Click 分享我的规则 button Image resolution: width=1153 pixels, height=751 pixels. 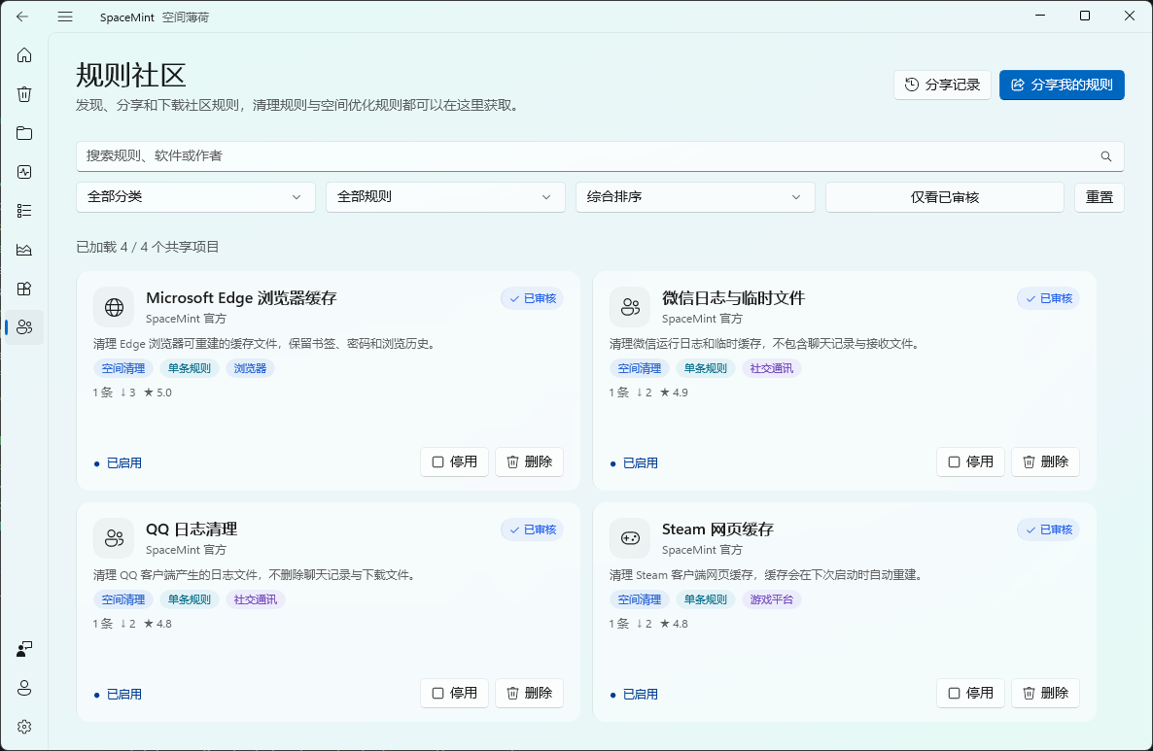[x=1062, y=85]
